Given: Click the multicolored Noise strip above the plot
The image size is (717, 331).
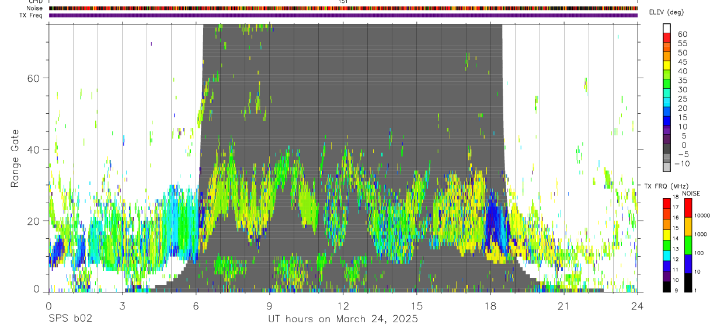Looking at the screenshot, I should [x=343, y=8].
